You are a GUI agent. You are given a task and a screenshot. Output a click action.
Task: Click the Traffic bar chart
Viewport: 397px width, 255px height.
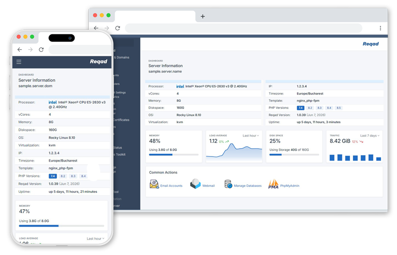coord(355,157)
